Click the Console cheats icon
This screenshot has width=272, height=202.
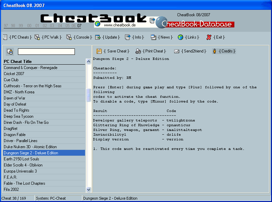69,37
